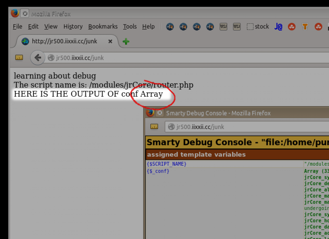Close the jr500.iixxii.cc/junk tab
The width and height of the screenshot is (329, 239).
110,41
